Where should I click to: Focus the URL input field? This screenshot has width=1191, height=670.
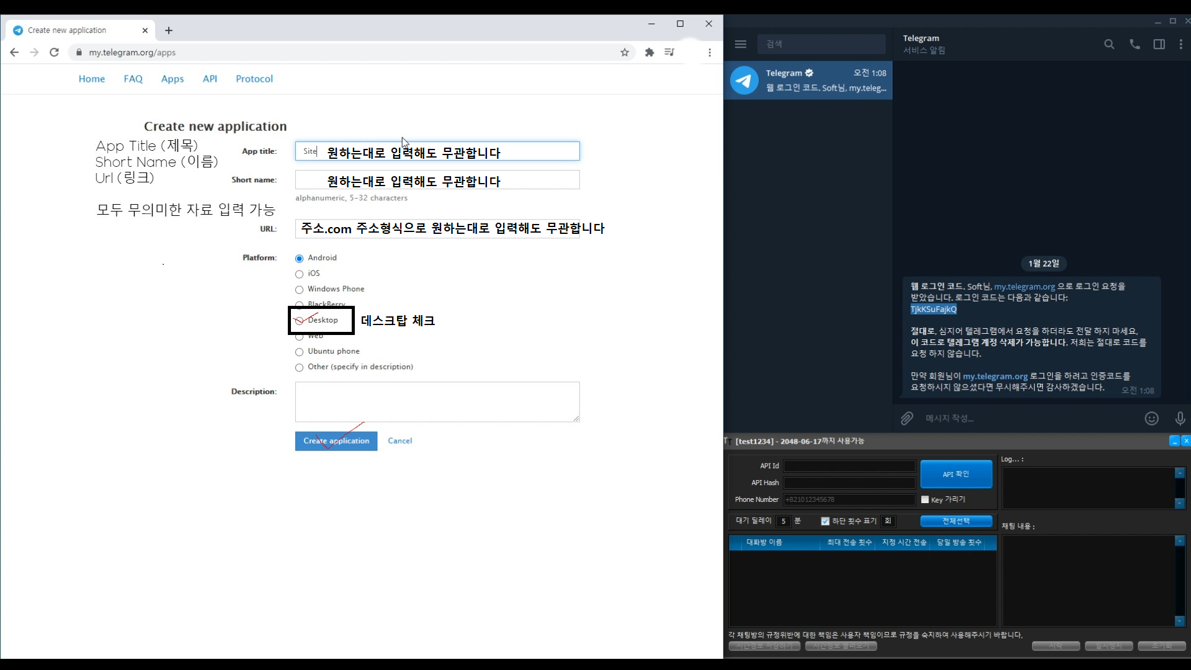pos(437,228)
